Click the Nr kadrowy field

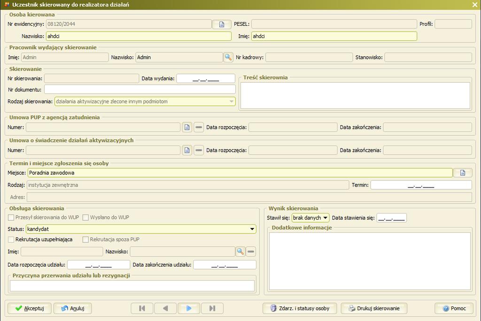click(x=309, y=57)
